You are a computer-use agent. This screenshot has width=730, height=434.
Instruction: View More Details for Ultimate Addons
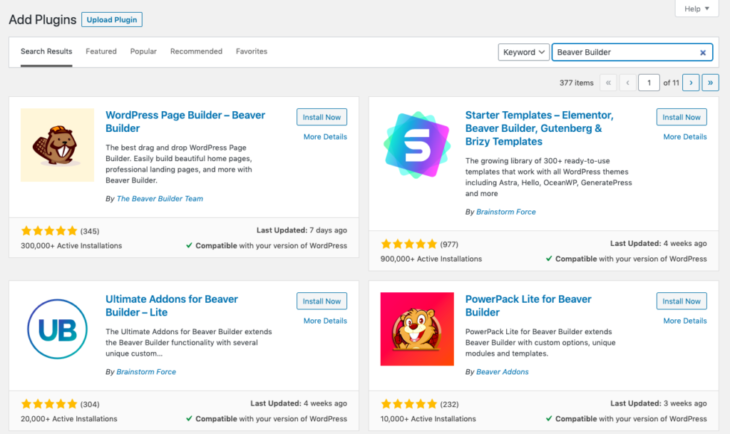pyautogui.click(x=325, y=321)
